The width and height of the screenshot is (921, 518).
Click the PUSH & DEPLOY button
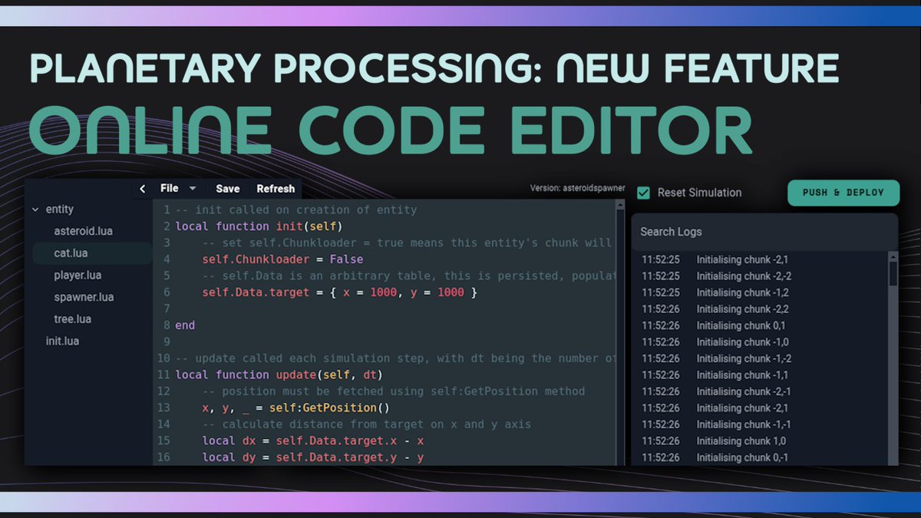click(843, 193)
